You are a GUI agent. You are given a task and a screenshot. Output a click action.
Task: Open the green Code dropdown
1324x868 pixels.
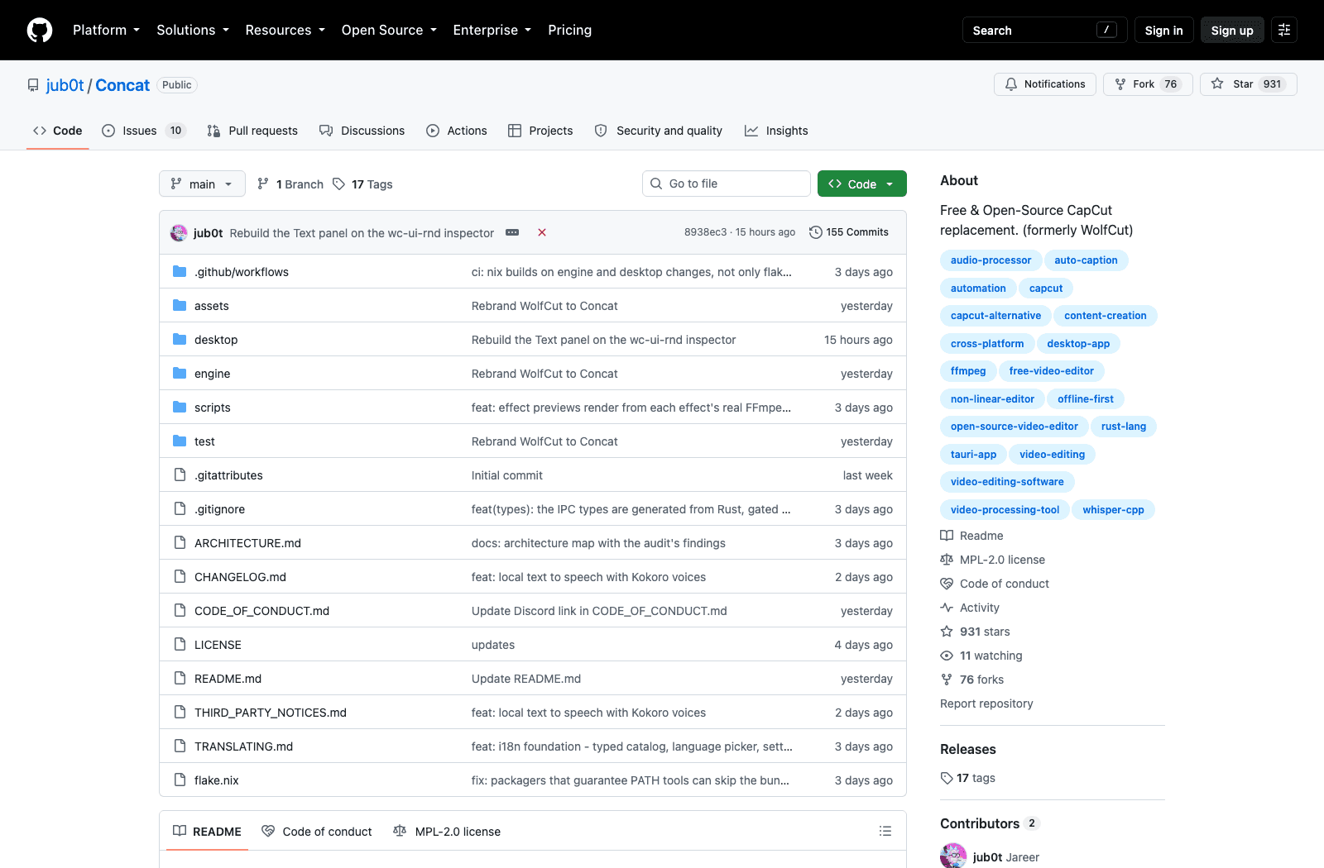click(861, 184)
